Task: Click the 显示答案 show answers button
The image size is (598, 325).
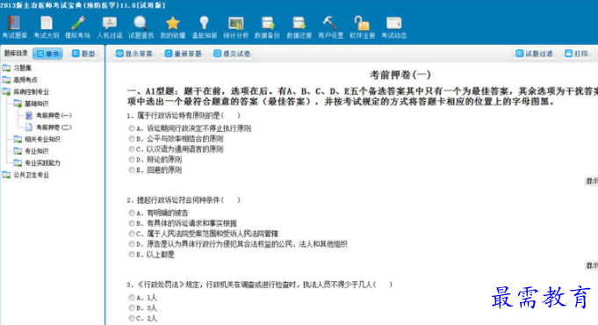Action: (x=134, y=54)
